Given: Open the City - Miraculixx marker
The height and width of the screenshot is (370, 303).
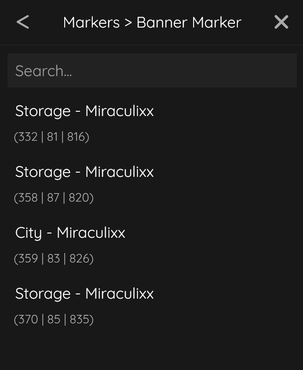Looking at the screenshot, I should click(x=70, y=233).
